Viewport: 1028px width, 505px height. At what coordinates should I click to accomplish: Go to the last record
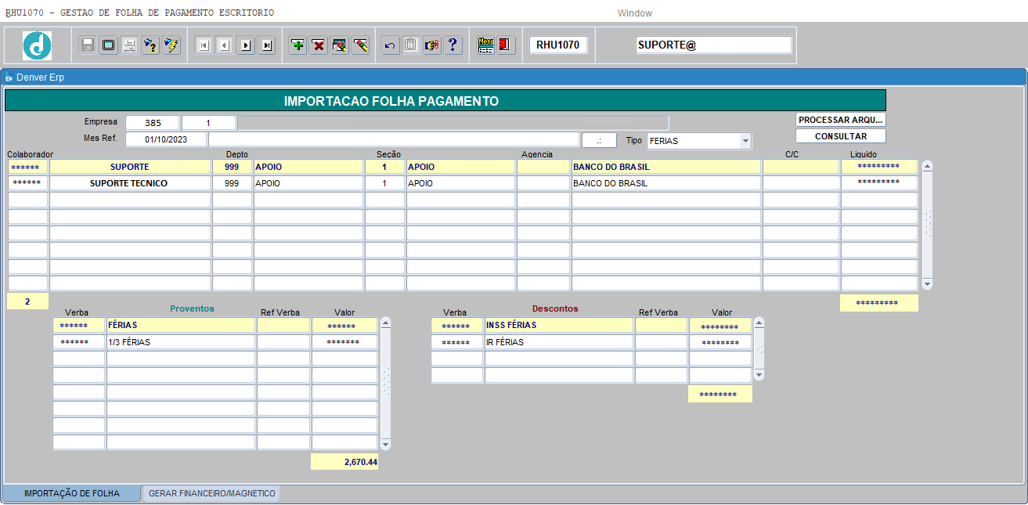pyautogui.click(x=267, y=45)
